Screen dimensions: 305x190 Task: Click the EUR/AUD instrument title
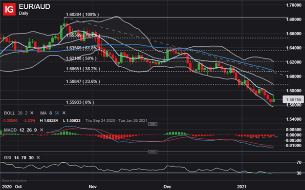pyautogui.click(x=34, y=7)
